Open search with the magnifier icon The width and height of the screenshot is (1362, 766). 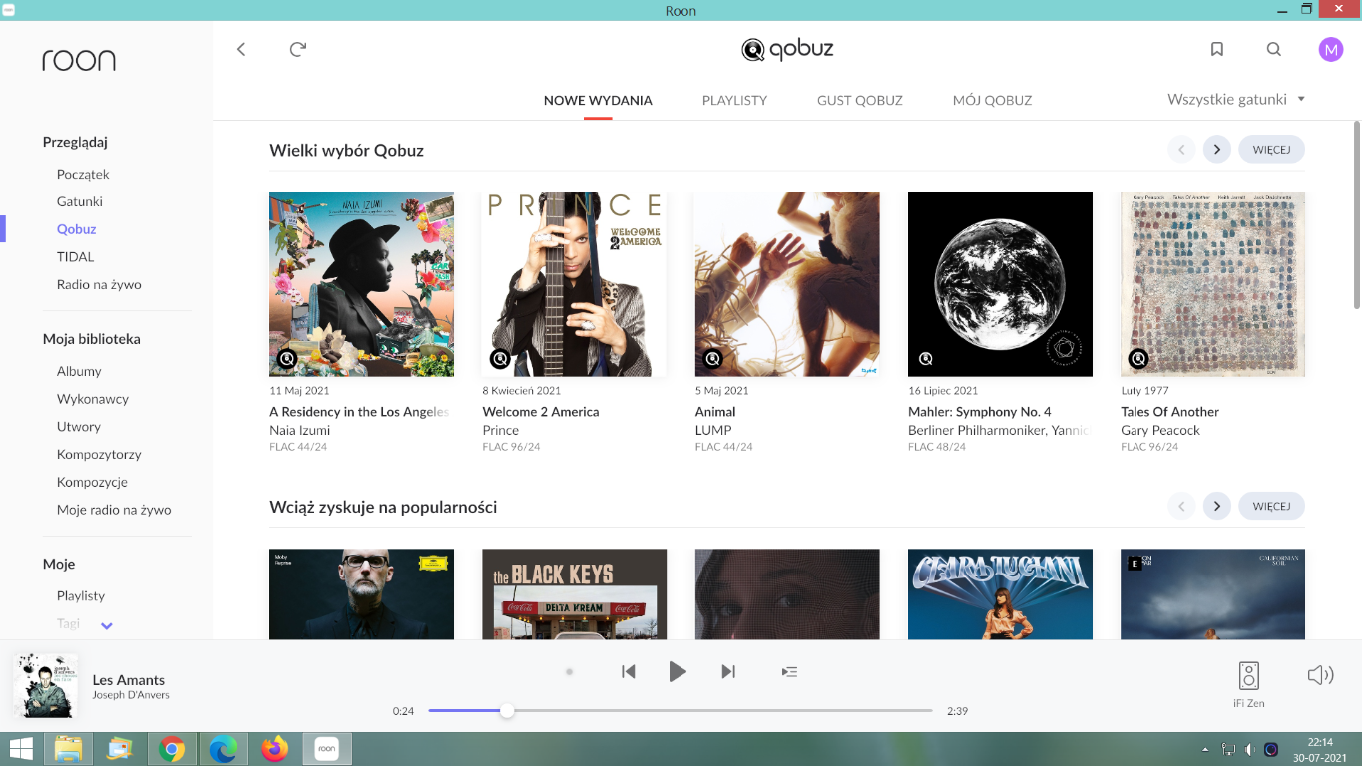tap(1274, 49)
